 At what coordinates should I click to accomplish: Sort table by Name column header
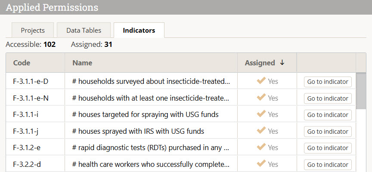(x=82, y=63)
